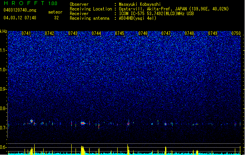Image resolution: width=245 pixels, height=155 pixels.
Task: Click the meteor echo just after 0745
Action: click(128, 124)
